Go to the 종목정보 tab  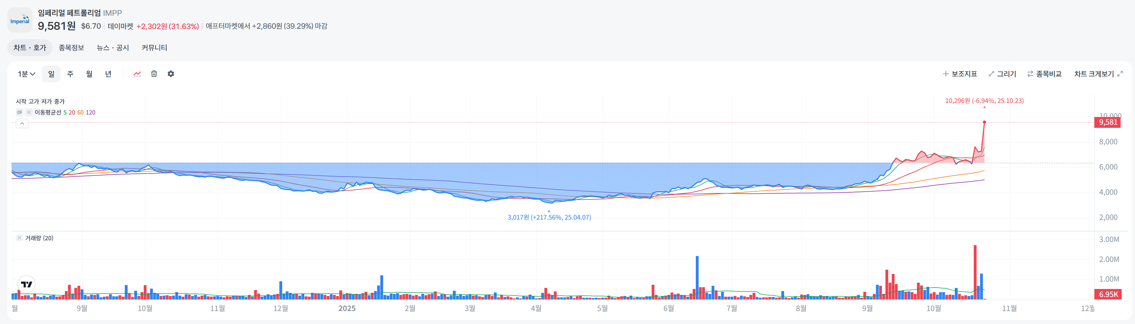click(72, 48)
